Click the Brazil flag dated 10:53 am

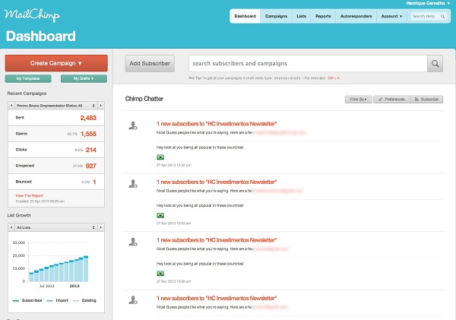tap(160, 215)
